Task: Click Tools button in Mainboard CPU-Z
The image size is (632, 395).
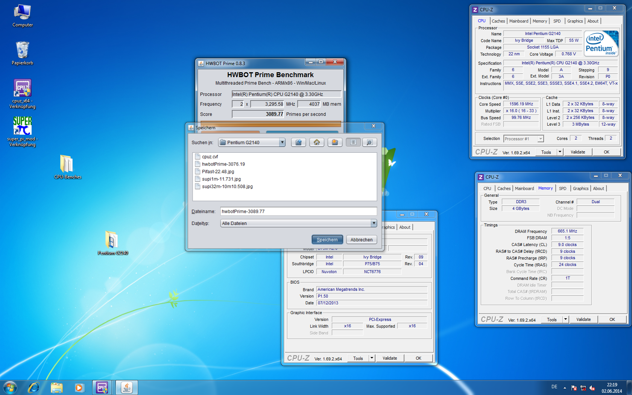Action: [358, 358]
